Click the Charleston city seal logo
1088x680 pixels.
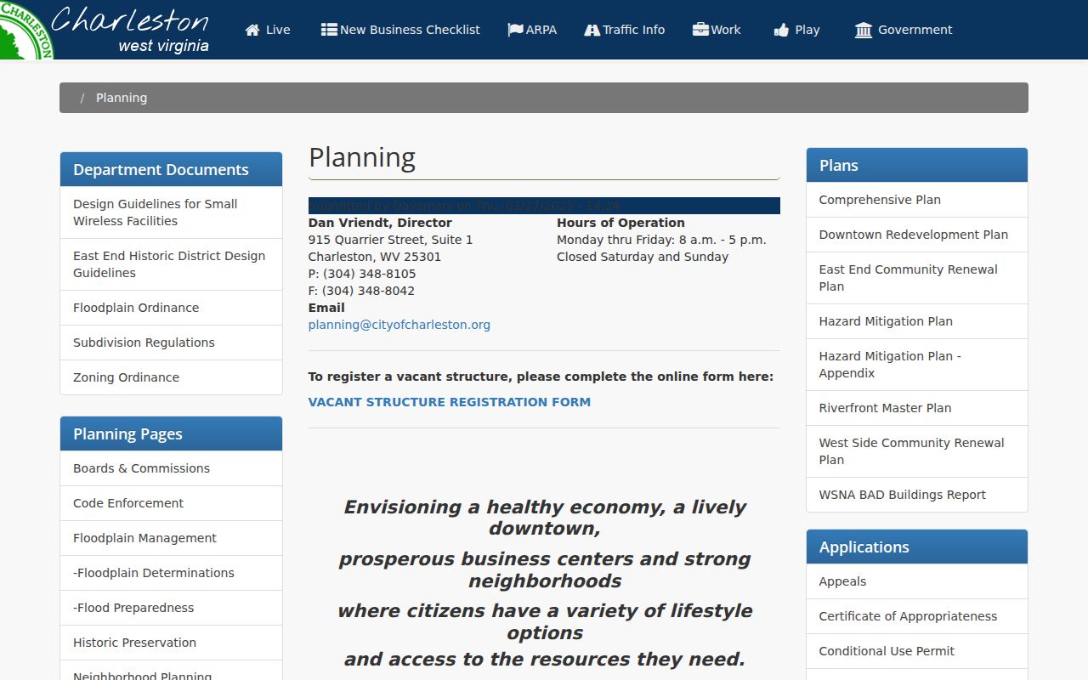[x=25, y=30]
